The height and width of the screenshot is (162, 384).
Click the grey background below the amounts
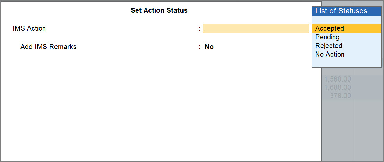click(x=352, y=131)
